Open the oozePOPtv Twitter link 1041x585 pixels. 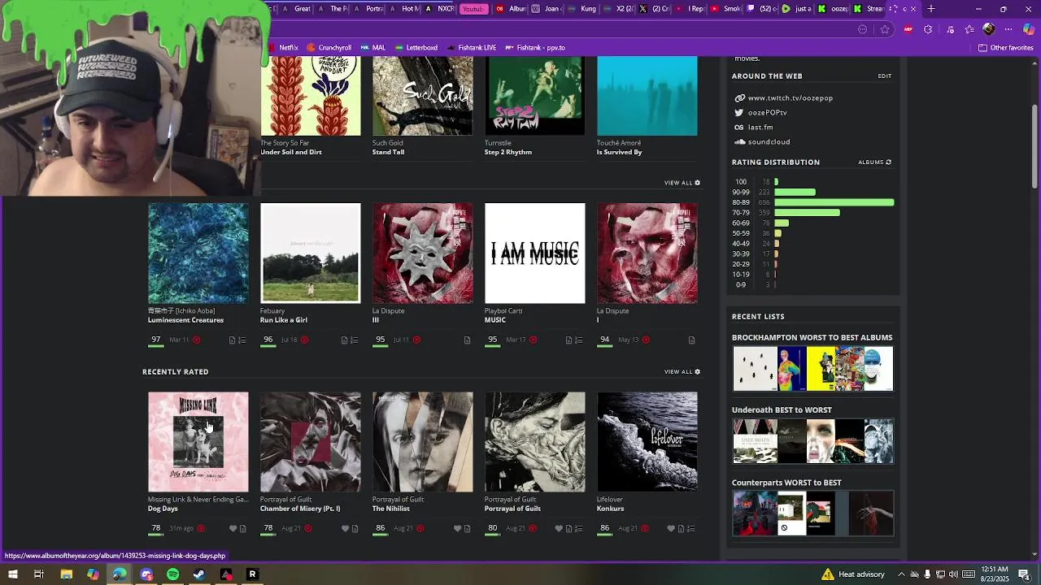coord(767,113)
